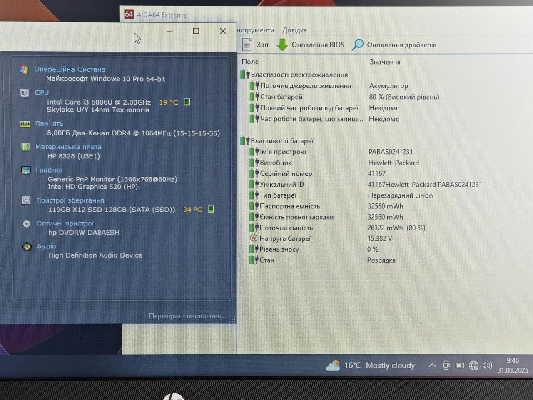Open the volume icon in system tray

tap(487, 365)
